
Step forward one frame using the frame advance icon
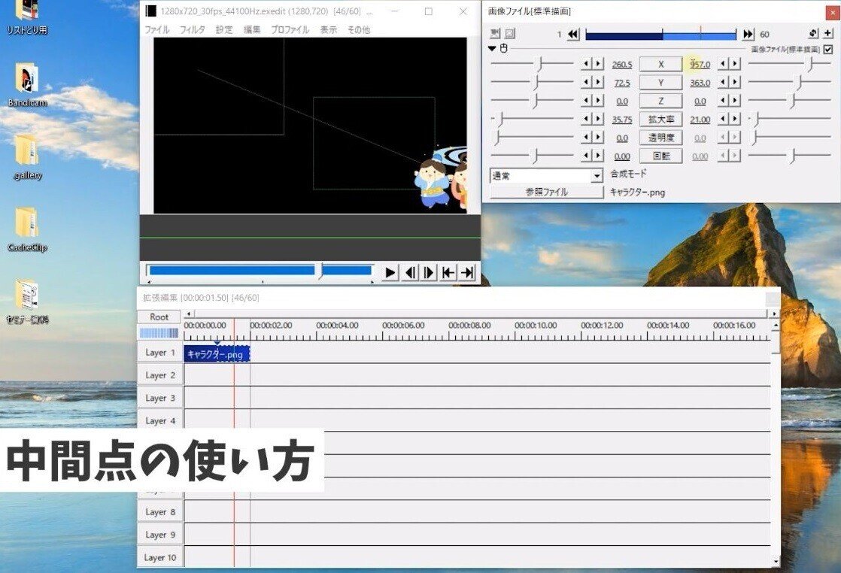tap(427, 272)
